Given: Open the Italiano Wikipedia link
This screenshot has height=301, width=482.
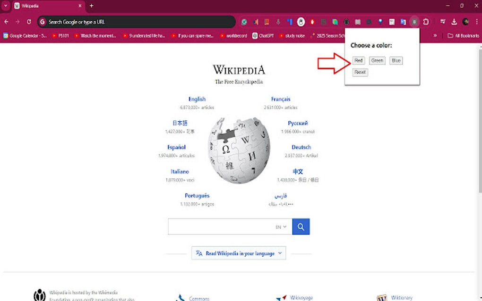Looking at the screenshot, I should click(x=180, y=172).
